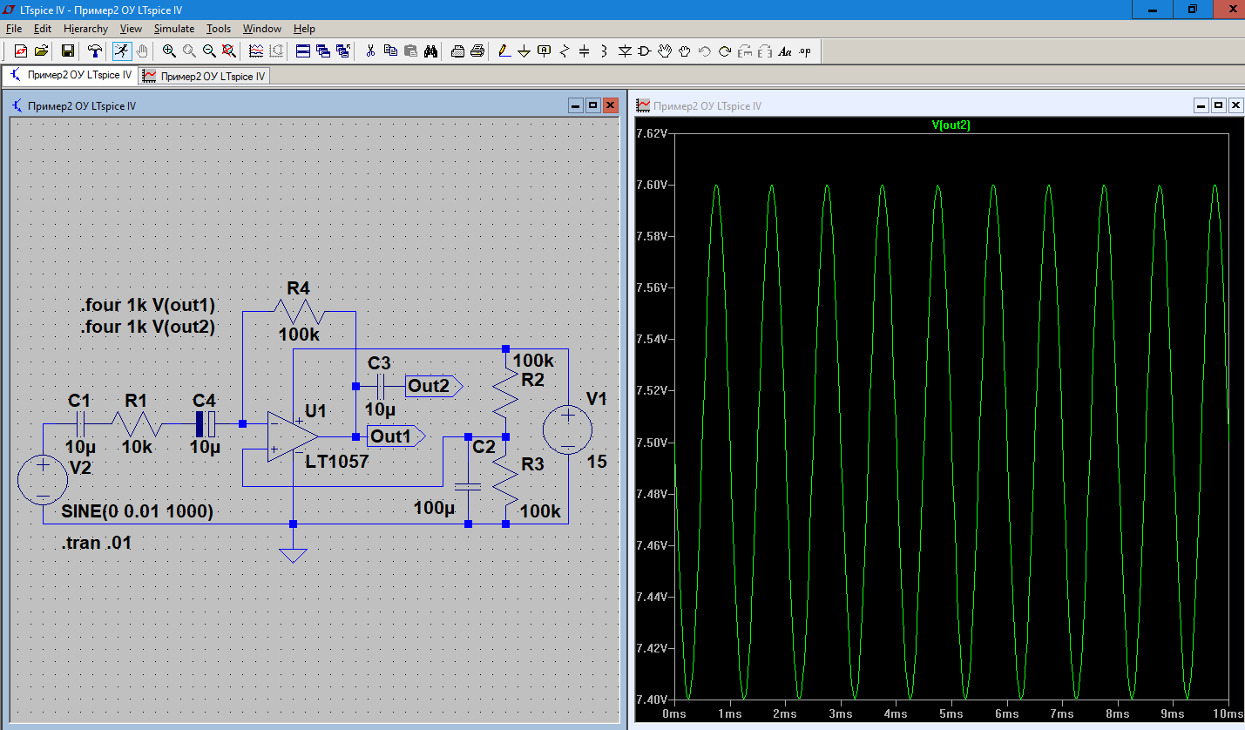
Task: Open the Label Net tool
Action: [x=545, y=51]
